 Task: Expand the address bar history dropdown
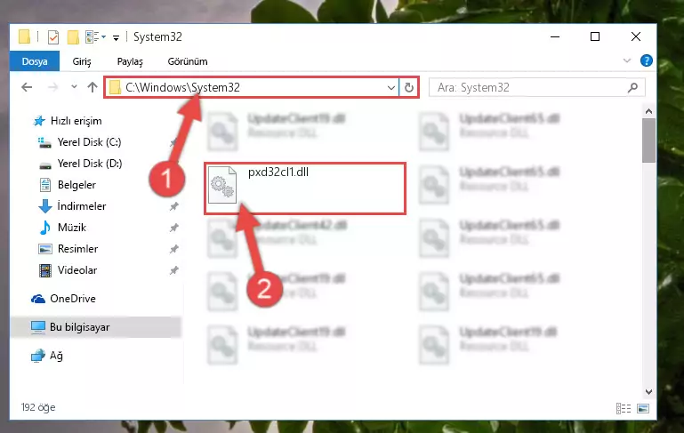(x=390, y=88)
